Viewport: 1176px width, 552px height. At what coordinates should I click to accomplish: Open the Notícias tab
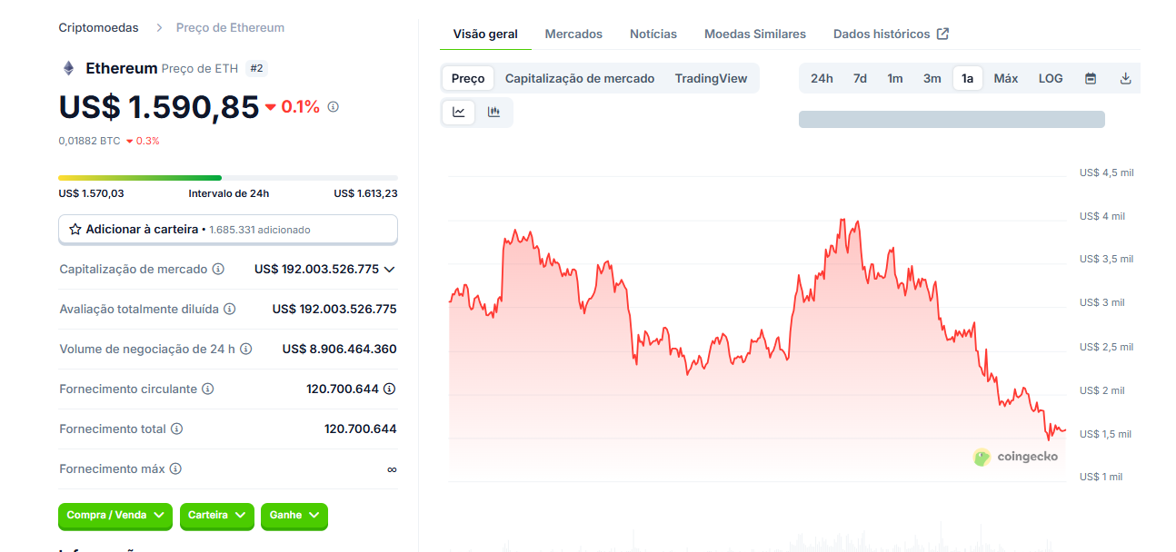(x=653, y=34)
